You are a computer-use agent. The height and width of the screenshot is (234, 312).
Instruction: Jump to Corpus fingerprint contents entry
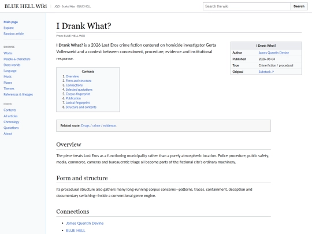point(78,94)
